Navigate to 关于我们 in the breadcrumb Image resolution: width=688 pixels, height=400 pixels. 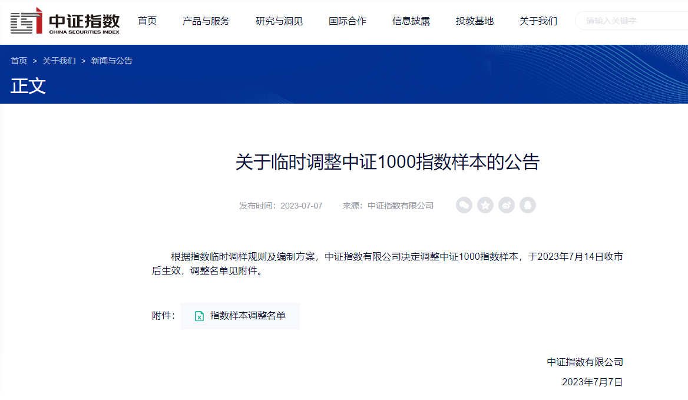[x=59, y=61]
